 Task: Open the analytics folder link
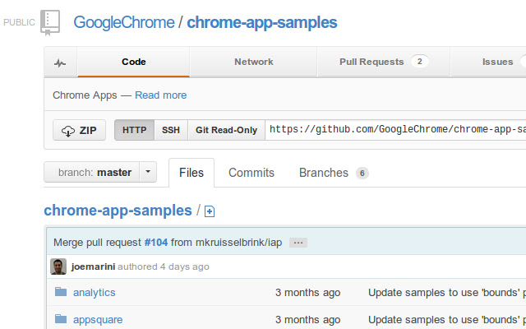tap(95, 293)
